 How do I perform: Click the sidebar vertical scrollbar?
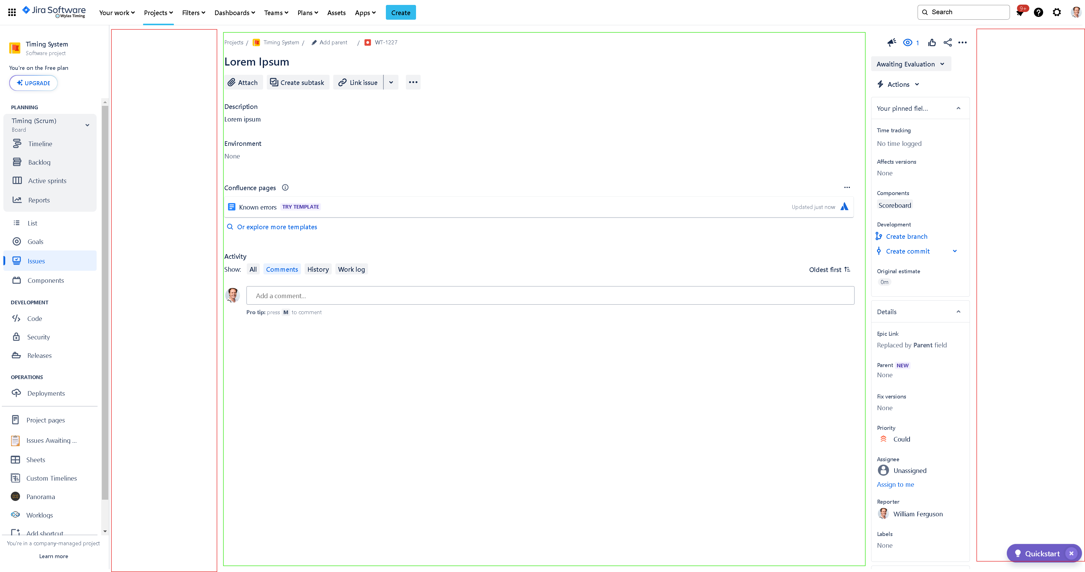coord(105,303)
